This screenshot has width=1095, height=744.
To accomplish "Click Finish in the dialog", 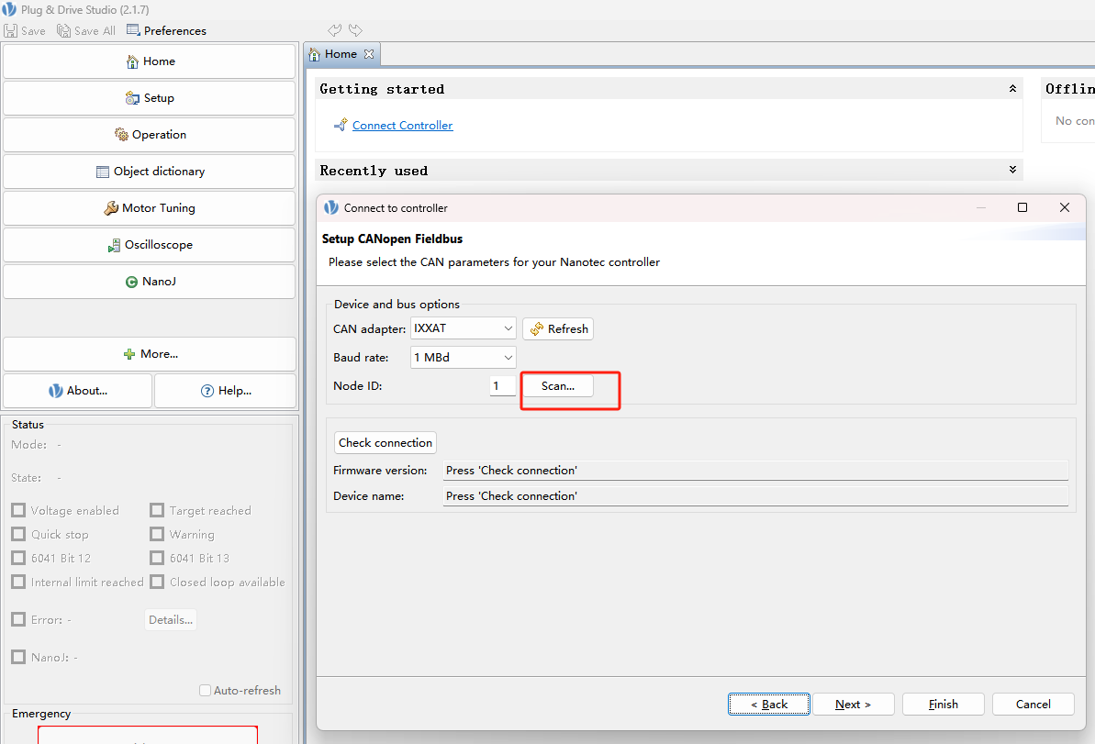I will coord(944,705).
